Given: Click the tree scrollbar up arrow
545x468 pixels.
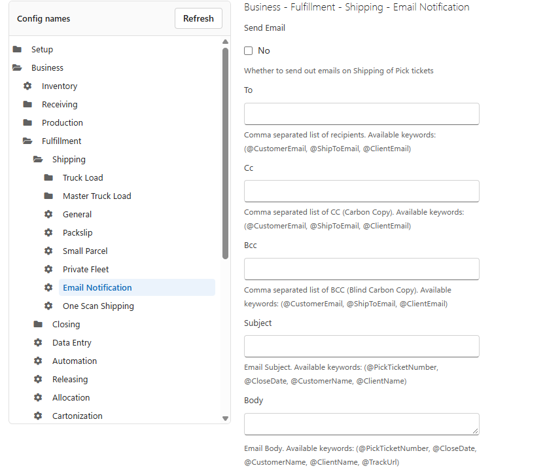Looking at the screenshot, I should tap(225, 42).
